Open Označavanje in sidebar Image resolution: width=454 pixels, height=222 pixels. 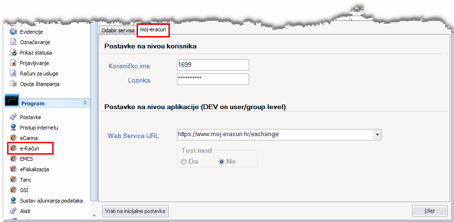coord(35,42)
